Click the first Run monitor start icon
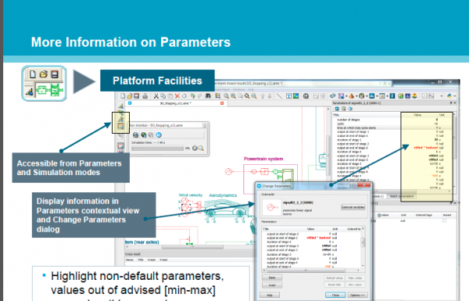Viewport: 469px width, 301px height. tap(135, 135)
